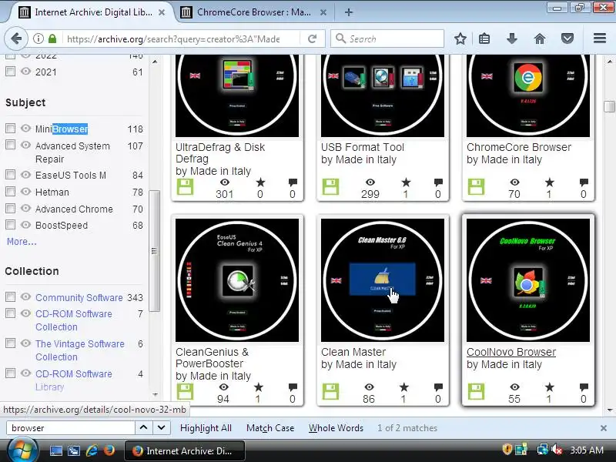Click Show Desktop quick launch icon
The width and height of the screenshot is (616, 462).
click(55, 450)
